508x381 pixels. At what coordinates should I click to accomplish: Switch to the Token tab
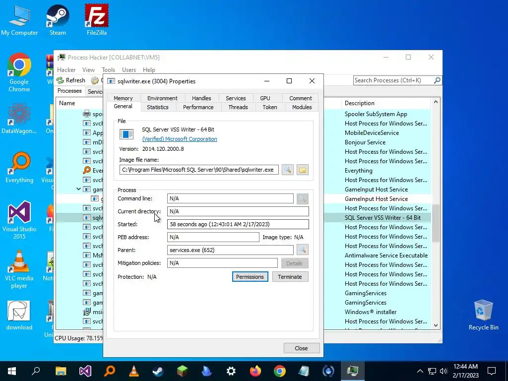tap(270, 107)
